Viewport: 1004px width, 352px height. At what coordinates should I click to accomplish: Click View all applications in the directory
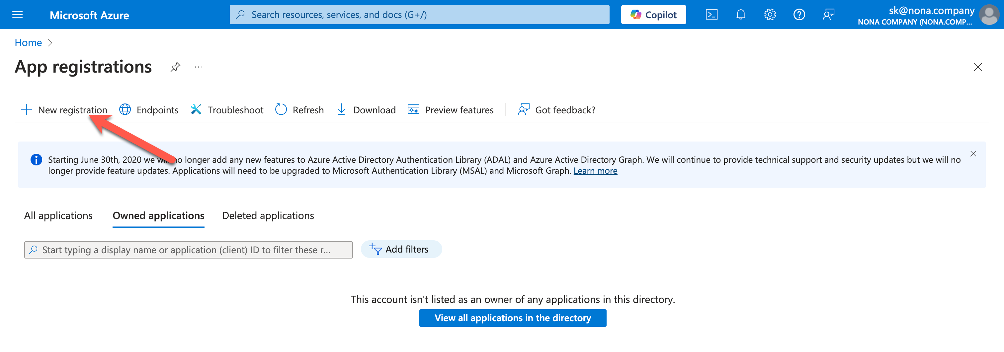[x=513, y=318]
